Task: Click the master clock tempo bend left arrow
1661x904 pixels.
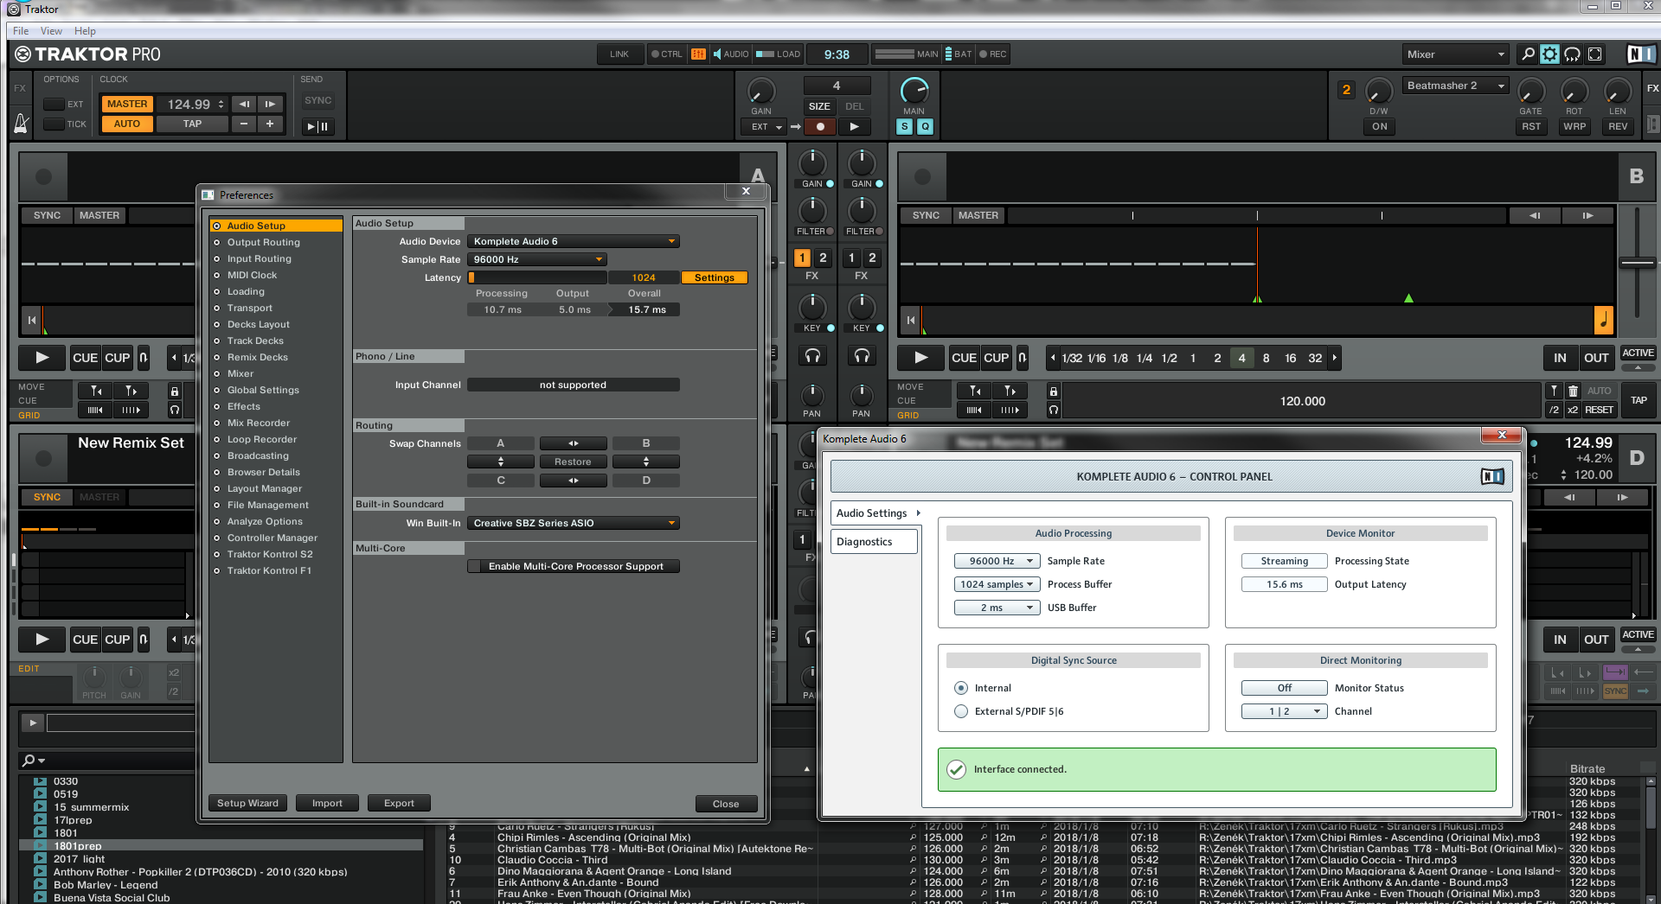Action: click(245, 105)
